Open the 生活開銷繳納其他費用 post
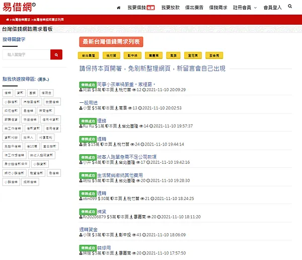302x260 pixels. pos(120,175)
